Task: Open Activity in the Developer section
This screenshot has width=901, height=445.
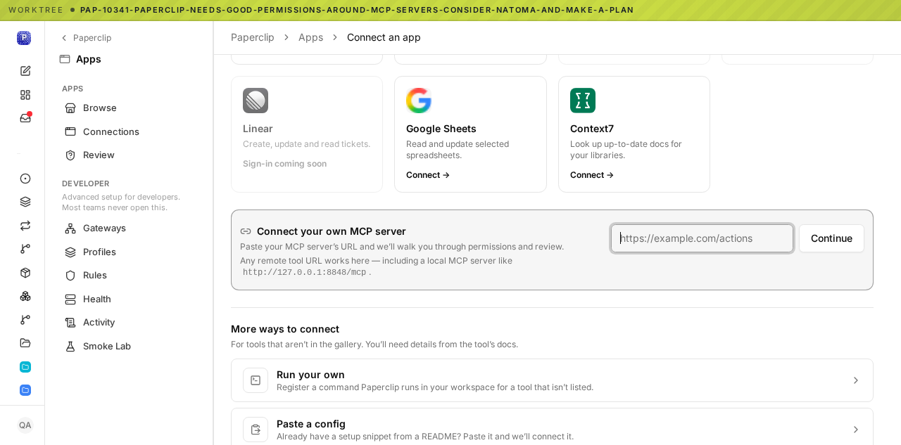Action: pyautogui.click(x=129, y=322)
